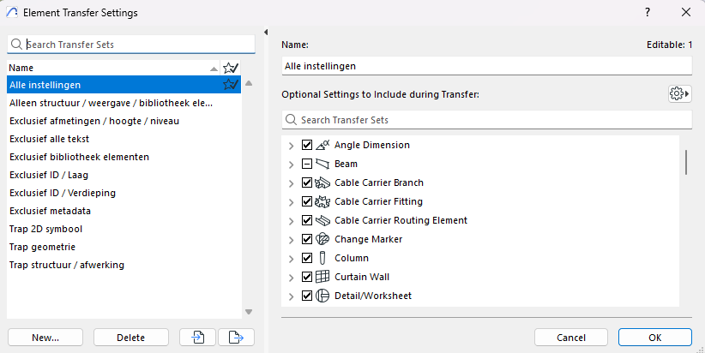Select the Trap geometrie transfer set
The image size is (705, 353).
click(x=45, y=247)
